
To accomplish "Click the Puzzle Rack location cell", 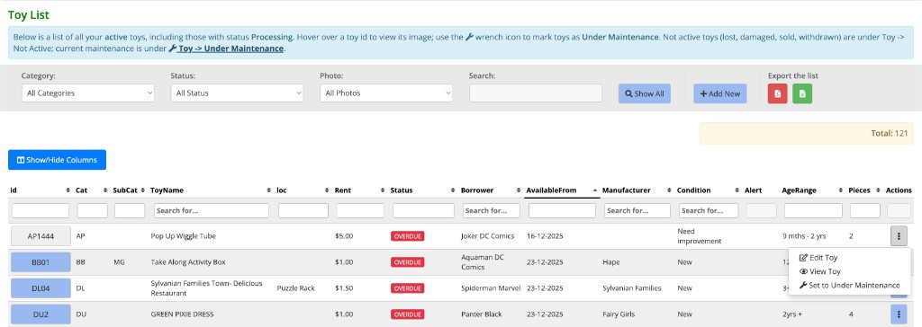I will (x=295, y=288).
